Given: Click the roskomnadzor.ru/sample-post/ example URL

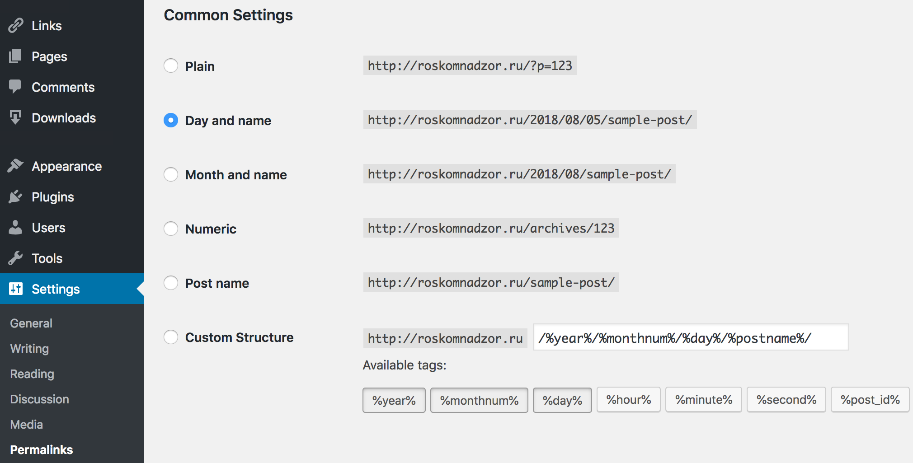Looking at the screenshot, I should (x=491, y=282).
